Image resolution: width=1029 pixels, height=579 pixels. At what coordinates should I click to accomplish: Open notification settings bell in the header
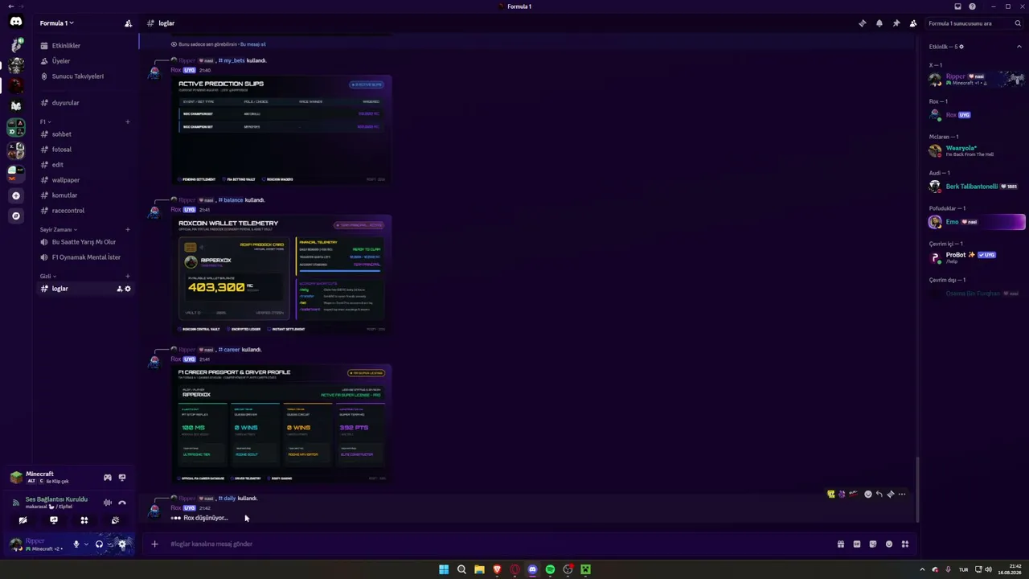point(879,23)
